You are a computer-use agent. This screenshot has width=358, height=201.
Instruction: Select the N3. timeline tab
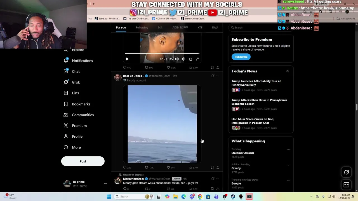point(160,27)
